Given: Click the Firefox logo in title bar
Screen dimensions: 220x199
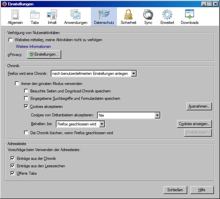Looking at the screenshot, I should [4, 4].
